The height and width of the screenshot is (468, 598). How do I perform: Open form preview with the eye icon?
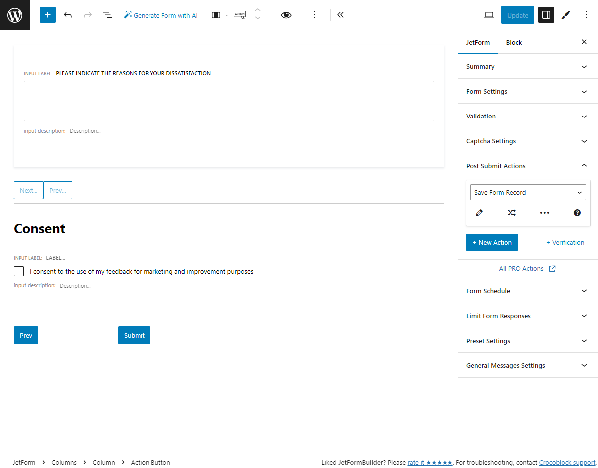[286, 15]
